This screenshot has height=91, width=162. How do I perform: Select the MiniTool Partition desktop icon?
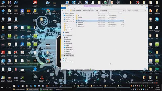click(x=3, y=79)
